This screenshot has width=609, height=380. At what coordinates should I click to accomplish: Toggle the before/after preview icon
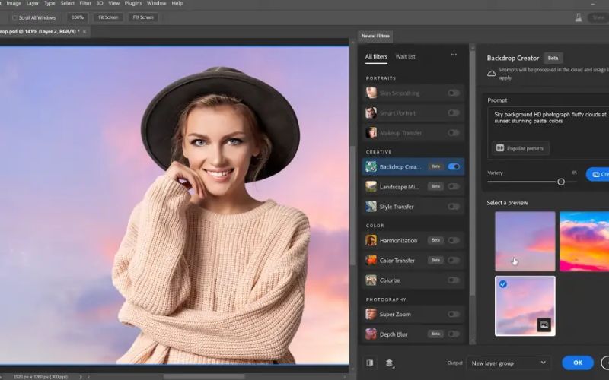[x=370, y=363]
